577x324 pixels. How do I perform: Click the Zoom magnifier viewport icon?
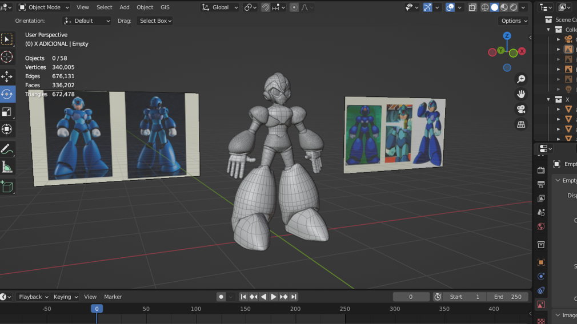click(521, 79)
